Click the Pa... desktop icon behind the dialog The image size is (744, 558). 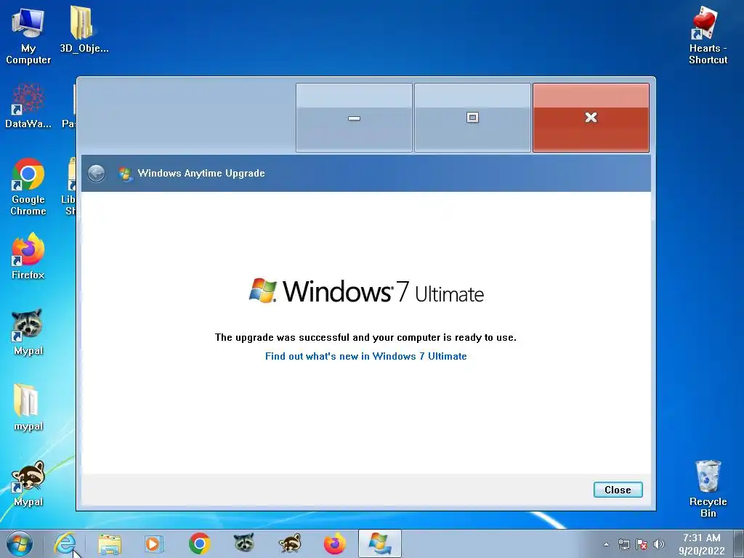(x=69, y=106)
